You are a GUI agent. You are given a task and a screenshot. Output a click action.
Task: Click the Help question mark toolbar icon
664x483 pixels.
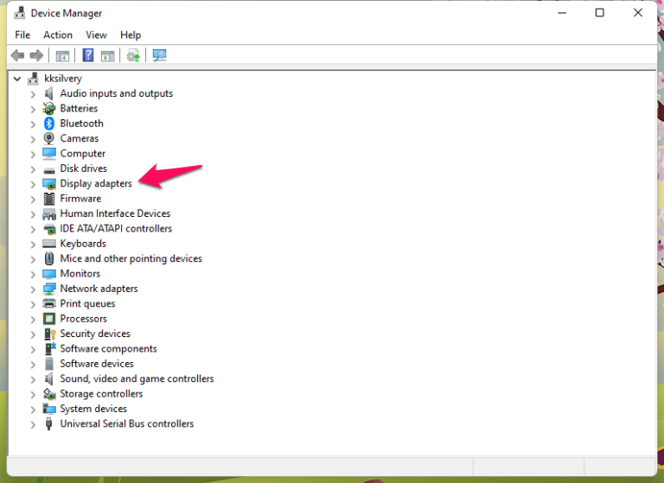tap(87, 55)
